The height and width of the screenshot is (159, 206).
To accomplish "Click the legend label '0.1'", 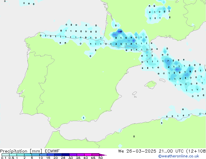I will click(x=4, y=158).
